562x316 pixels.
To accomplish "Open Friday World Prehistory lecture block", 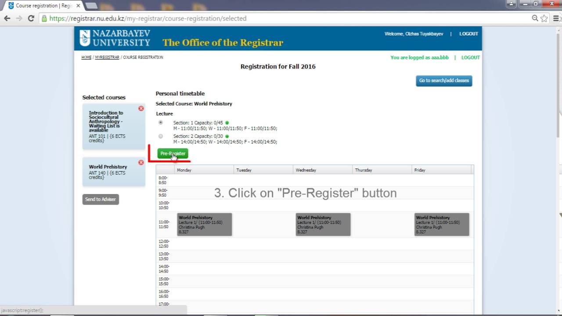I will tap(442, 224).
